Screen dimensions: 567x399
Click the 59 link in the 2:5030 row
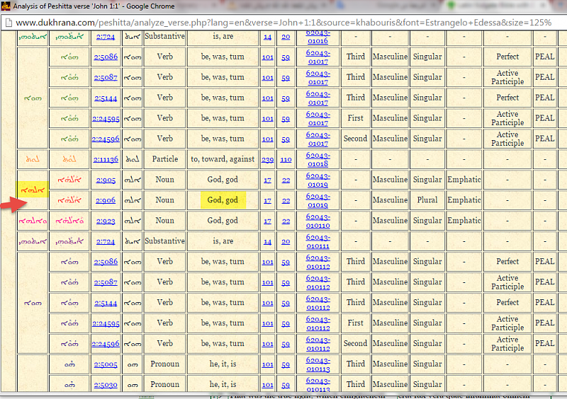286,385
